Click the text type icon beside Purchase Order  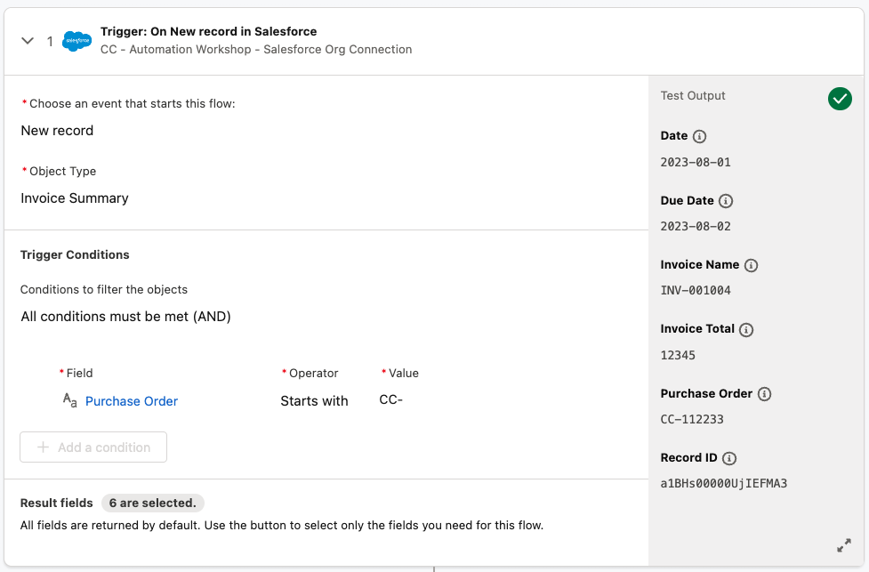(69, 401)
